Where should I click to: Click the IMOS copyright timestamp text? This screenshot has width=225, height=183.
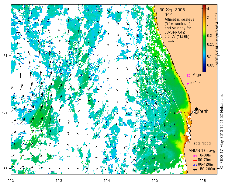coord(222,131)
